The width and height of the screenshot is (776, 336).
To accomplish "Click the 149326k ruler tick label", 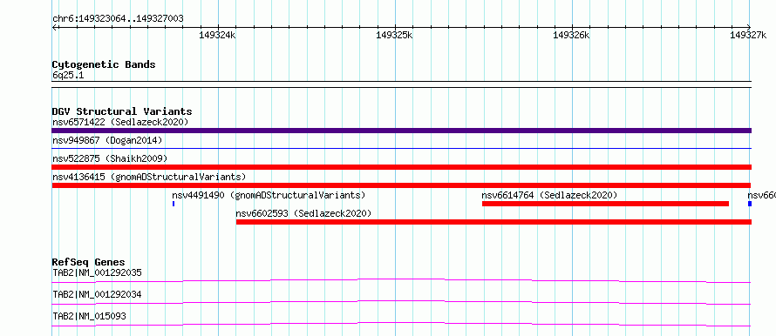I will tap(572, 36).
